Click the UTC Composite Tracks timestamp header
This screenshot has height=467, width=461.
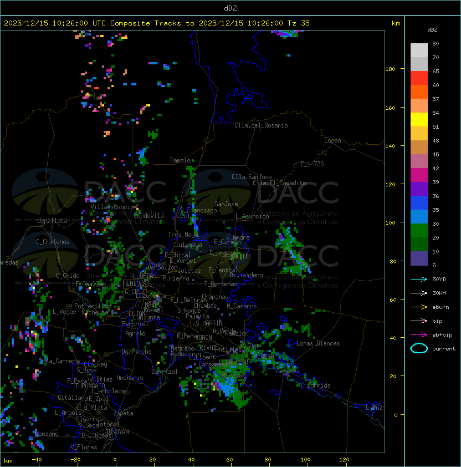tap(157, 23)
